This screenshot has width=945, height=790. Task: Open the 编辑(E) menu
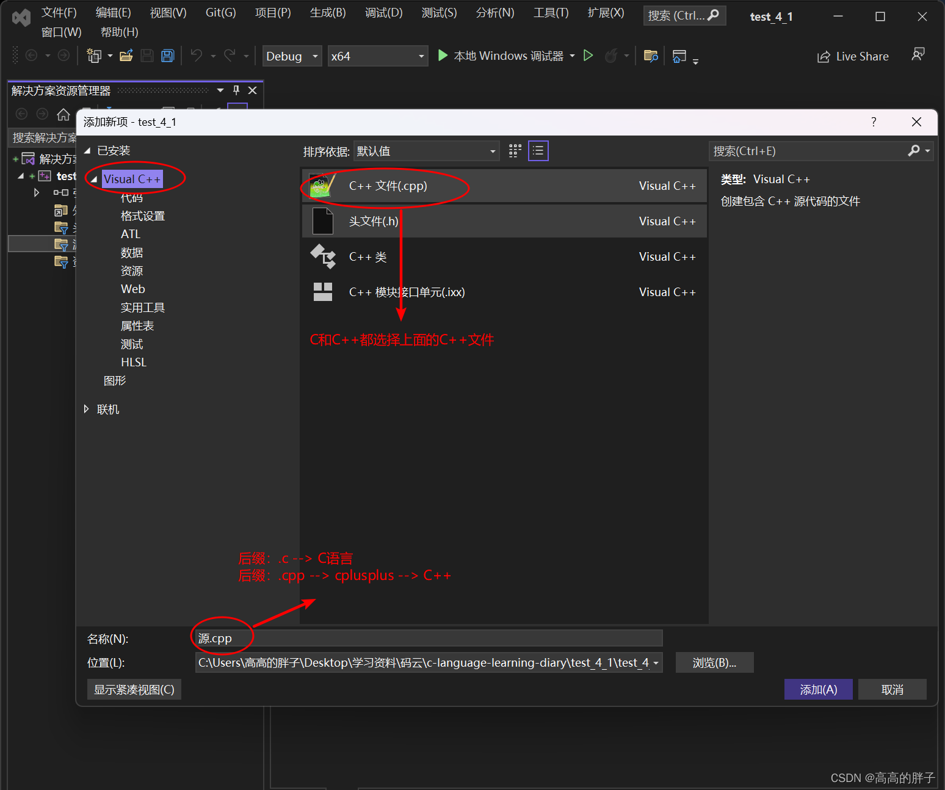(114, 13)
